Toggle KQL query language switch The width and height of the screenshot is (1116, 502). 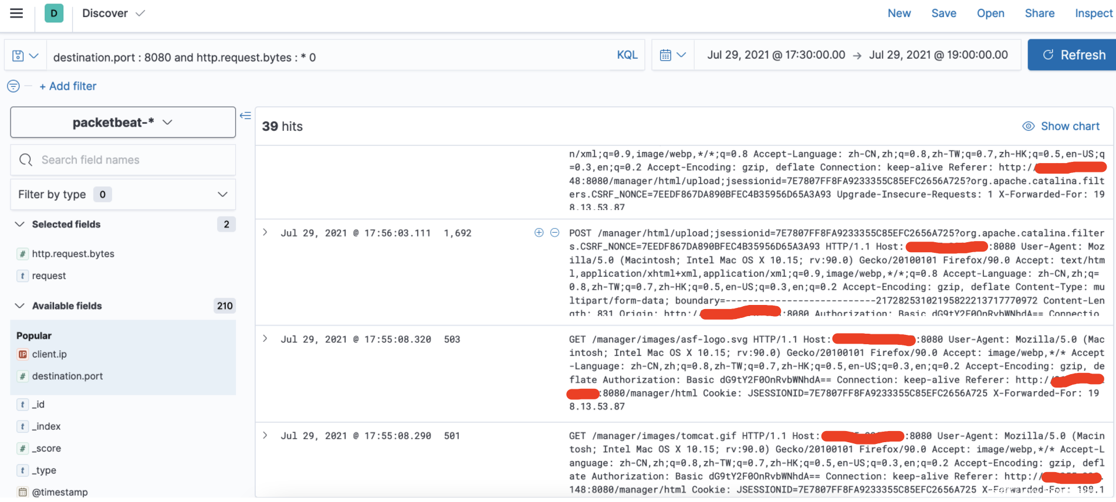point(627,55)
